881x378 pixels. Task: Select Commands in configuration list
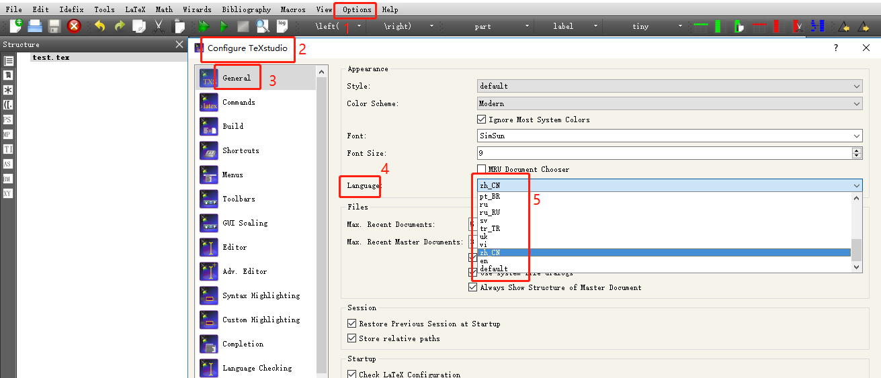click(257, 102)
